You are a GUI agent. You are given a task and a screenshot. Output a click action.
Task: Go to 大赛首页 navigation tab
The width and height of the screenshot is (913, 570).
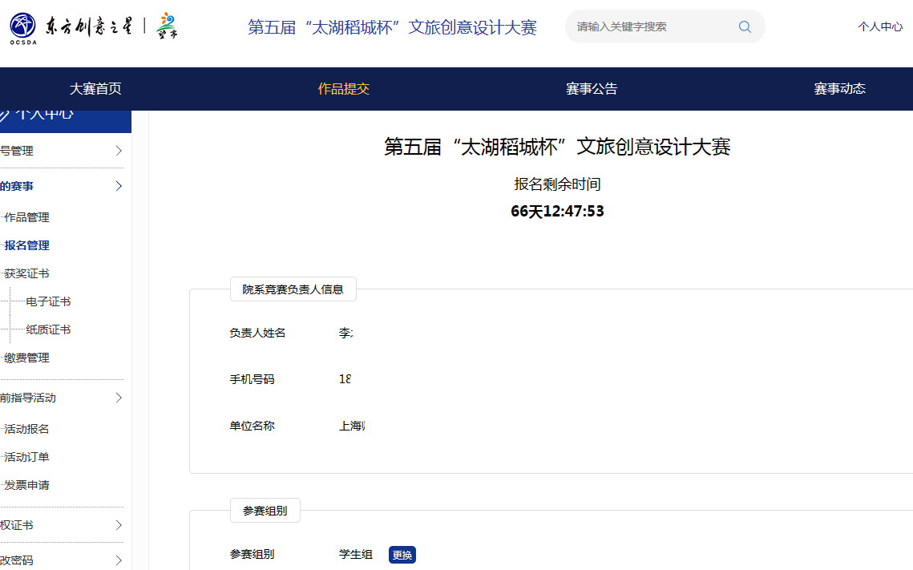click(x=95, y=89)
